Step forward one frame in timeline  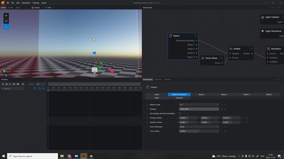[x=14, y=84]
